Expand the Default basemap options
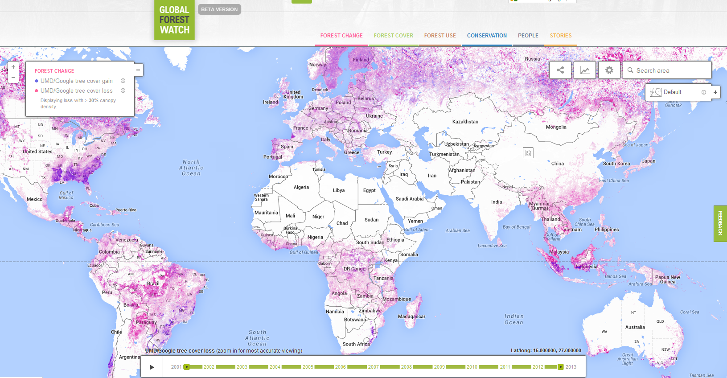 coord(715,92)
